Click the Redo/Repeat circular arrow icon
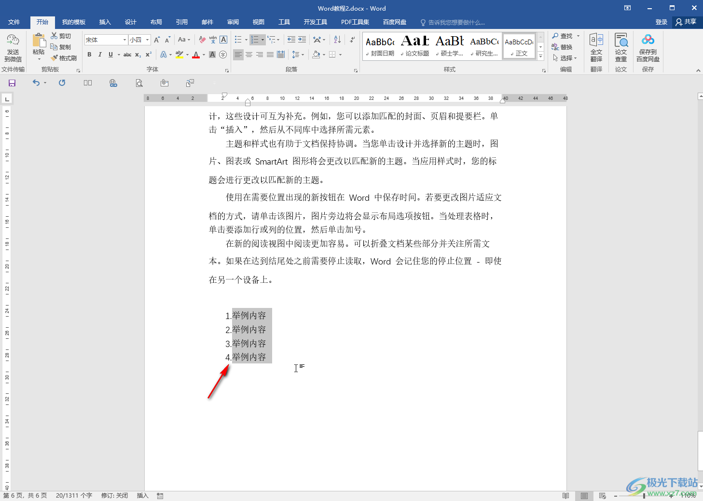The height and width of the screenshot is (501, 703). point(62,83)
